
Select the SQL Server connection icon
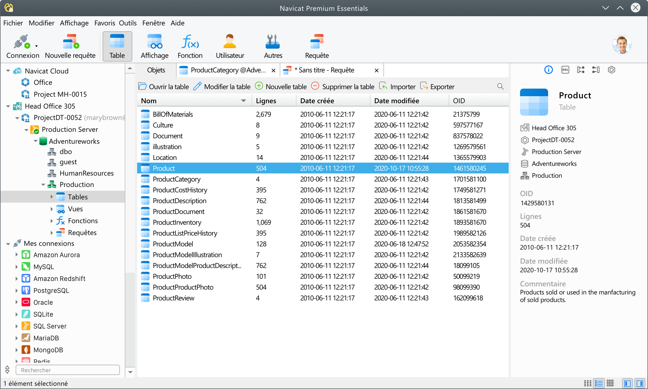(x=26, y=326)
